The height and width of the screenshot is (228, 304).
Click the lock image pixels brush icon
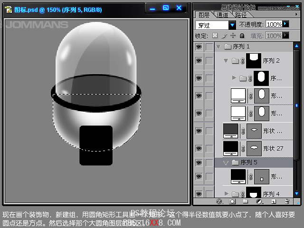coord(224,36)
